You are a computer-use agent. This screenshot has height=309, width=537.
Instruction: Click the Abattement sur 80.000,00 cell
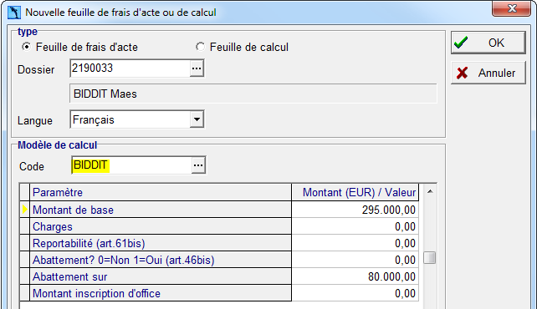click(355, 276)
